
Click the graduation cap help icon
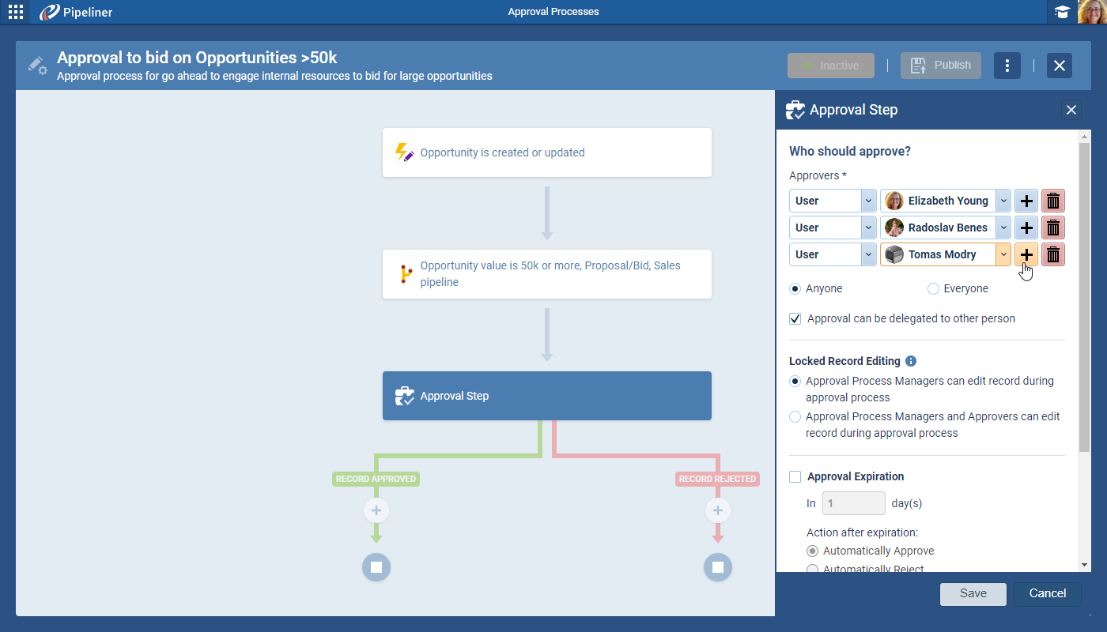pyautogui.click(x=1062, y=12)
